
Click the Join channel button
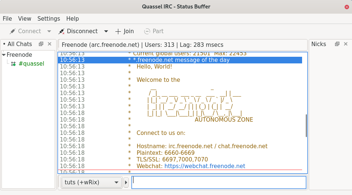coord(124,31)
